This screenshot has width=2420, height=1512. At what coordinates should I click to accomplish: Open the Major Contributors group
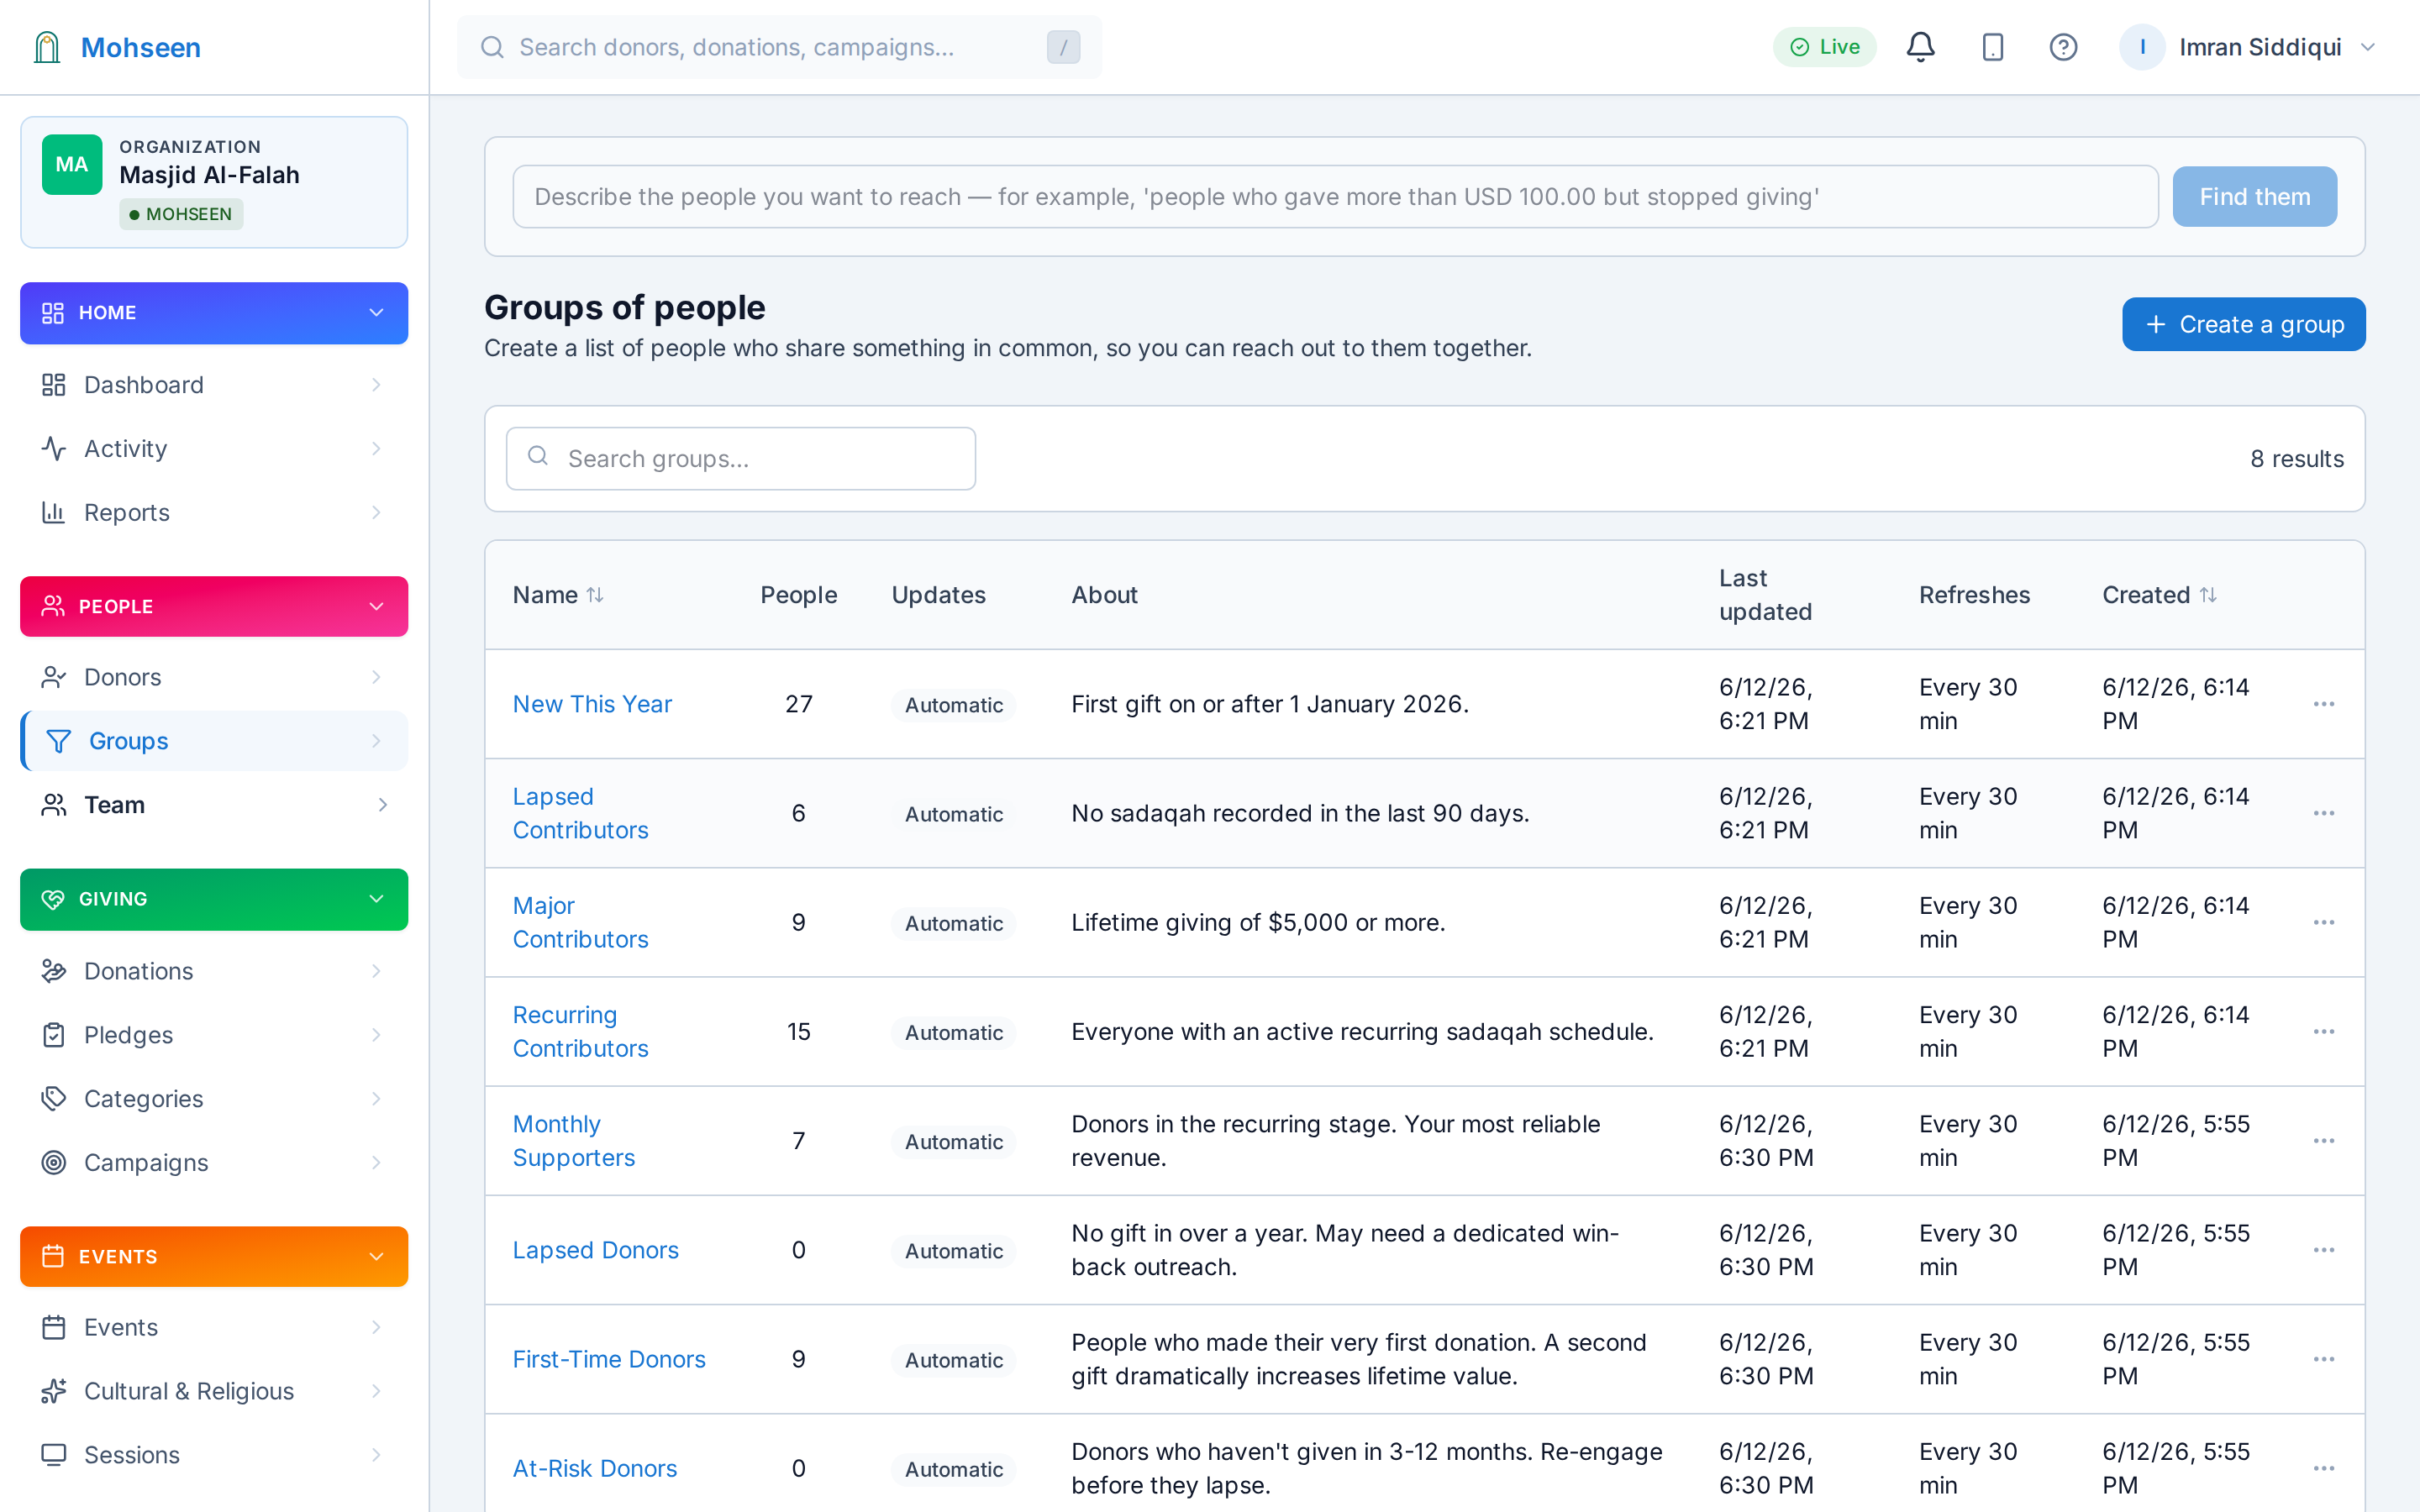[x=580, y=922]
